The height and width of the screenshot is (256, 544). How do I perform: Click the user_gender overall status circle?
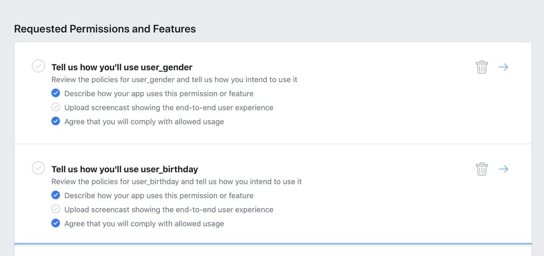point(38,66)
